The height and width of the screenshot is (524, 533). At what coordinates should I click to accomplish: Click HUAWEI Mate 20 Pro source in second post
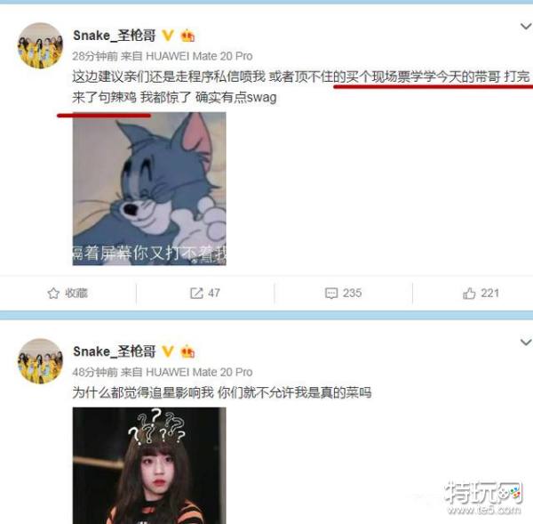click(199, 372)
